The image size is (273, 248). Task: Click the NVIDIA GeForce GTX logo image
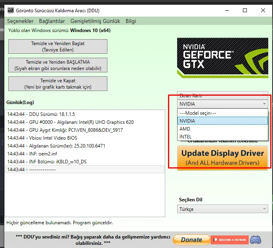pyautogui.click(x=223, y=58)
